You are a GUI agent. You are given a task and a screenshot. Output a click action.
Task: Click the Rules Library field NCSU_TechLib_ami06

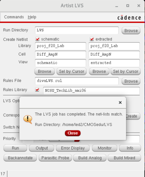point(91,90)
